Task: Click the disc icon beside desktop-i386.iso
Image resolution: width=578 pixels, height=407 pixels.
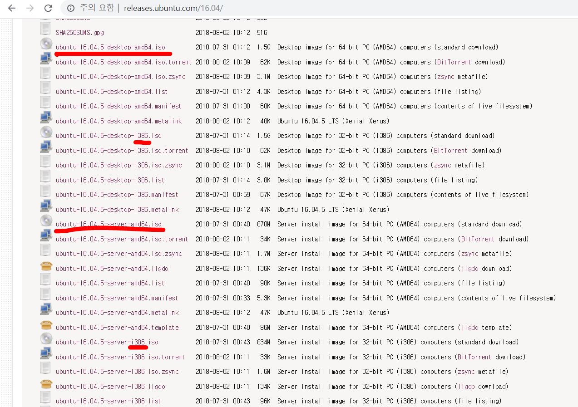Action: tap(46, 132)
